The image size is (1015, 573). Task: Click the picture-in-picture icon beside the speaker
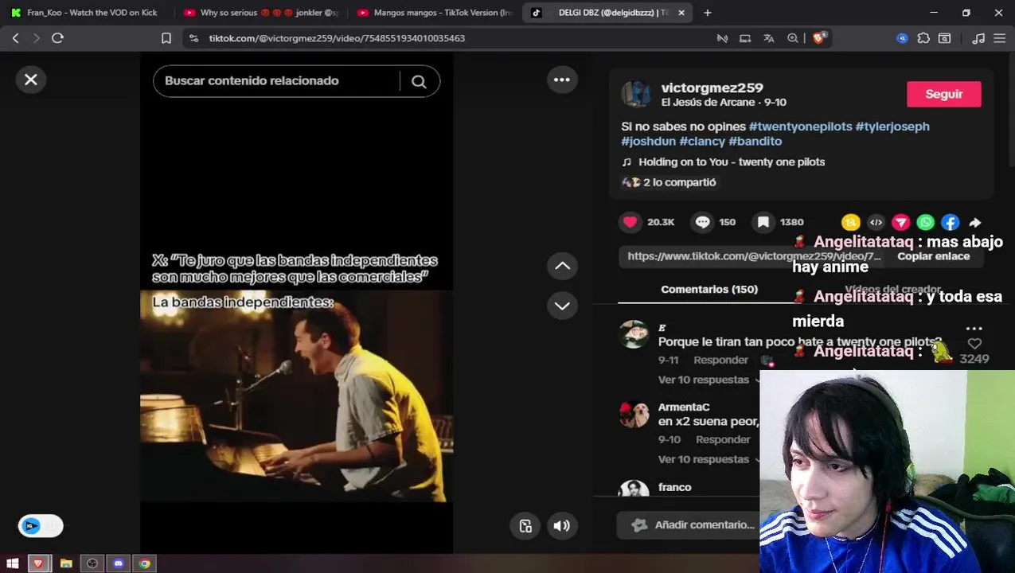525,525
